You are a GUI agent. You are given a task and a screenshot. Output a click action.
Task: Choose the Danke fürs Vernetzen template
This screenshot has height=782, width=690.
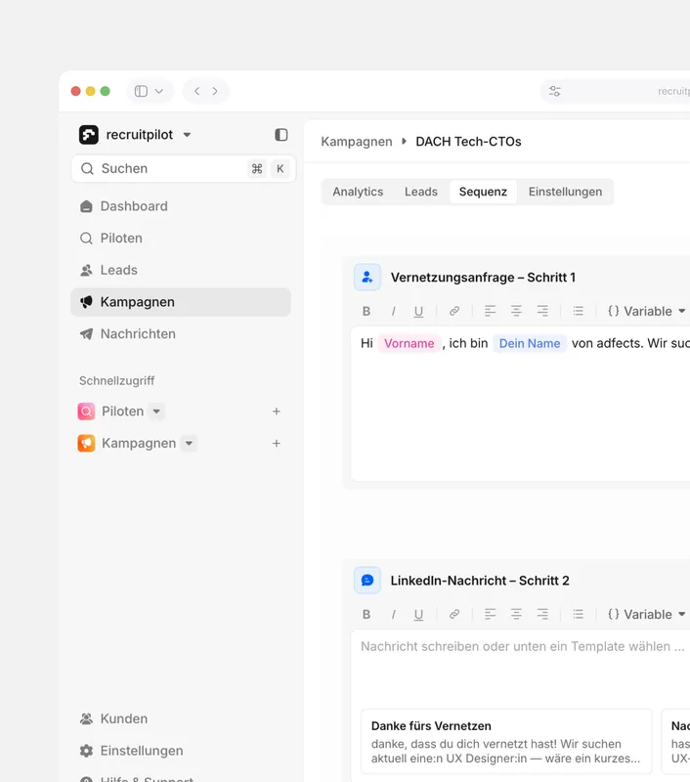click(506, 742)
